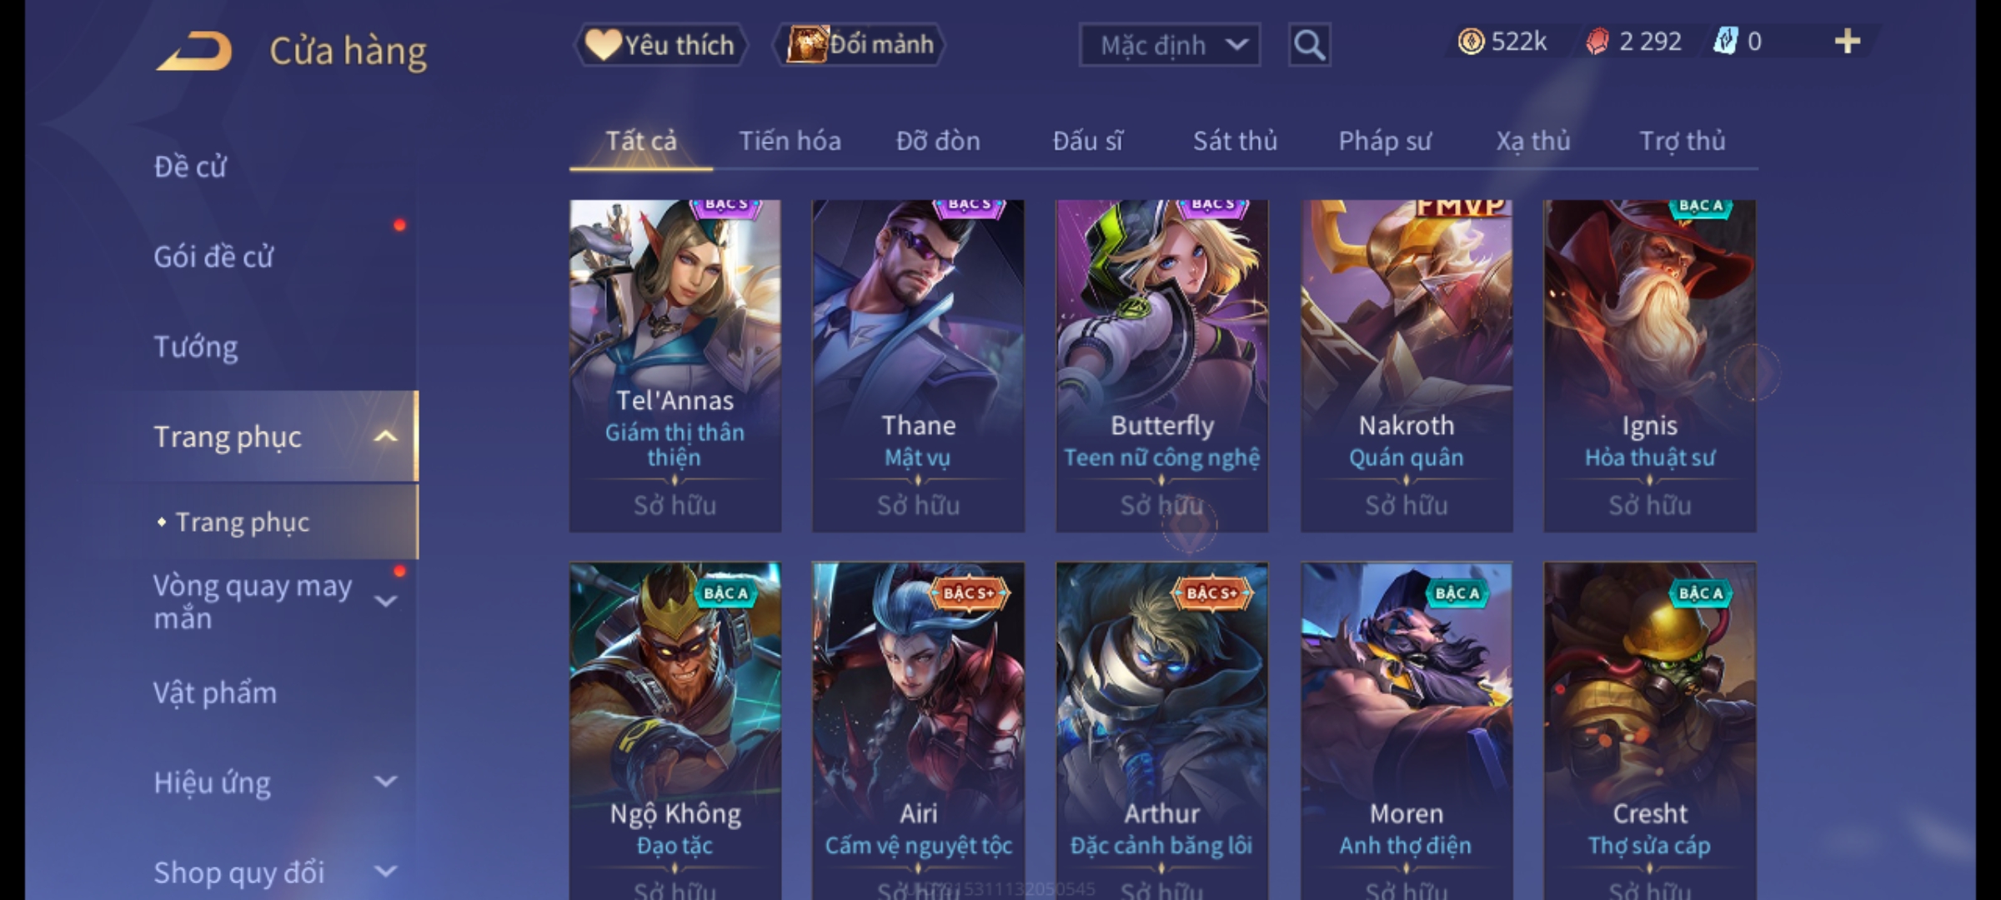Open Gói đề cử in sidebar
This screenshot has height=900, width=2001.
pos(213,257)
